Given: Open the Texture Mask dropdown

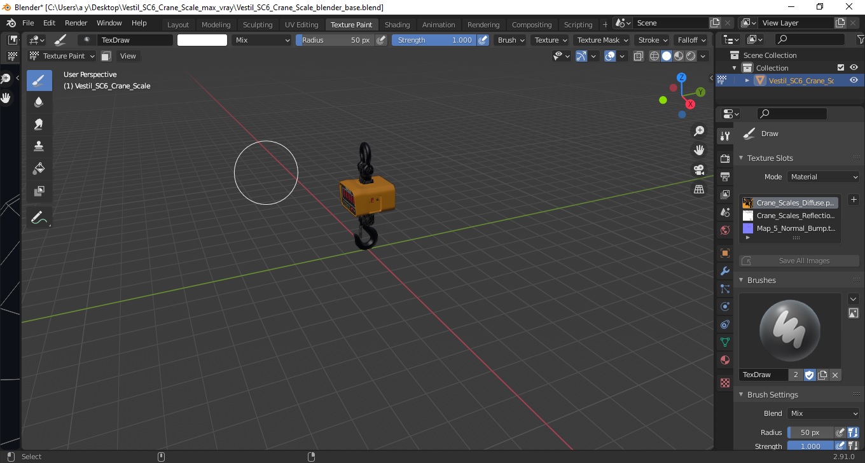Looking at the screenshot, I should pos(602,40).
